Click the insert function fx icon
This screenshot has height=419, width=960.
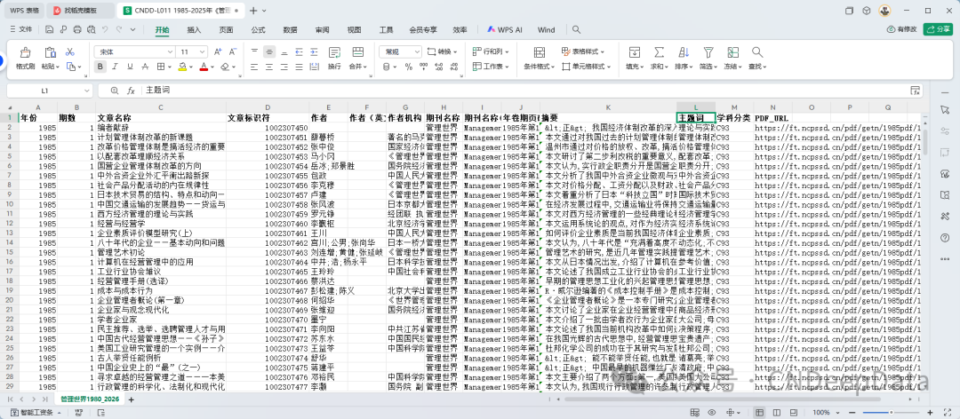point(131,91)
